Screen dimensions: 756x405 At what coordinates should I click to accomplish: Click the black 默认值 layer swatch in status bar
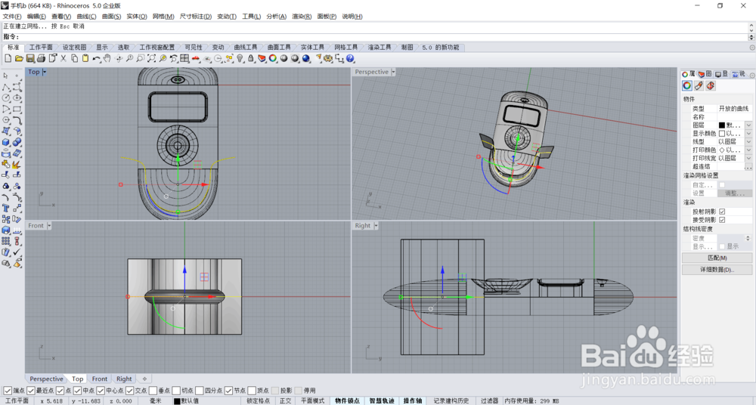(177, 401)
